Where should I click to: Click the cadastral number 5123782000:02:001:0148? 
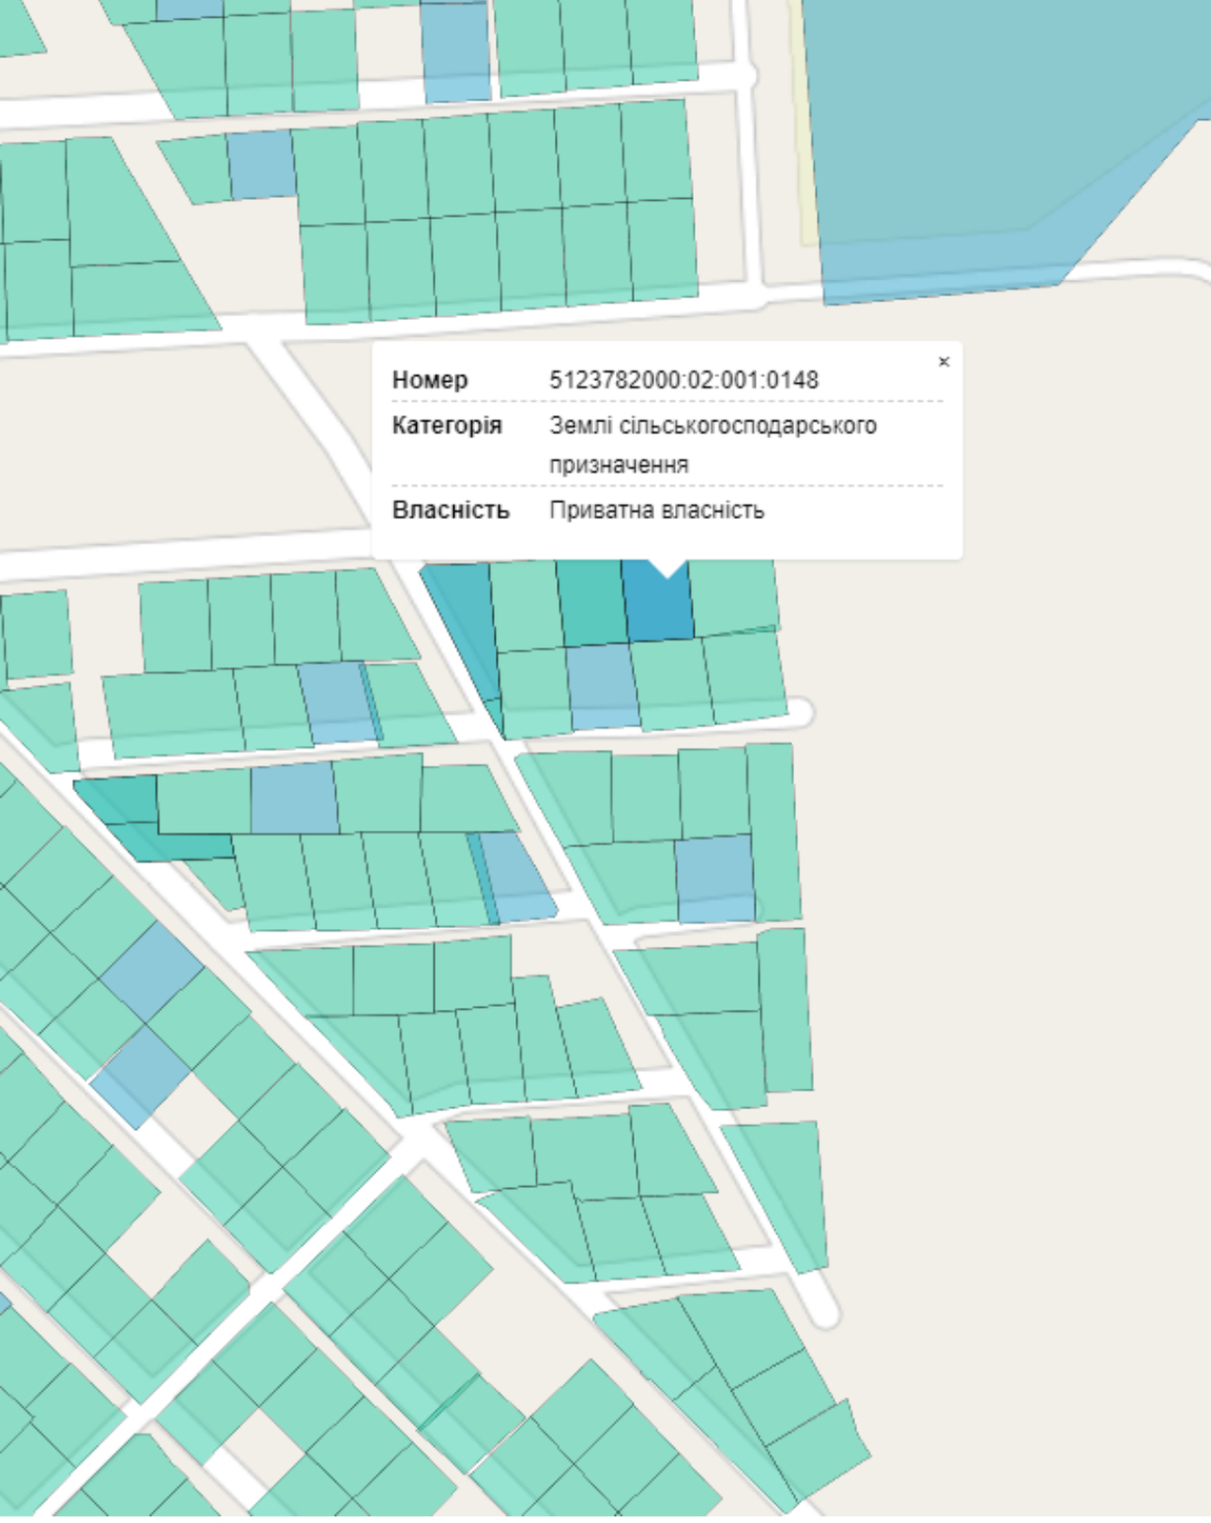click(x=683, y=381)
